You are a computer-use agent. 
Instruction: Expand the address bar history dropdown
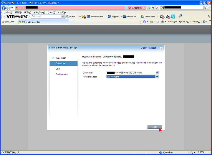point(126,8)
